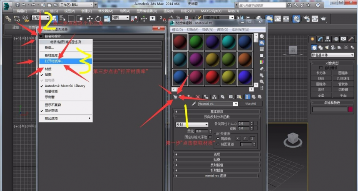This screenshot has width=358, height=191.
Task: Open the Utilities hammer tab
Action: (351, 39)
